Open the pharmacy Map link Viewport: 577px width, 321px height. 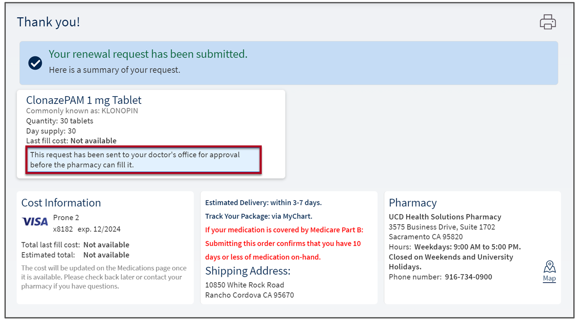click(549, 278)
